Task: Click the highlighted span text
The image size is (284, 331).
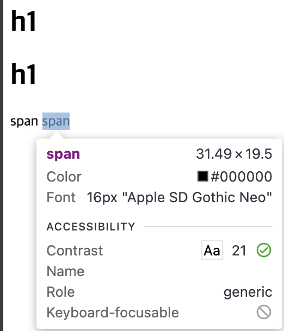Action: [x=56, y=121]
